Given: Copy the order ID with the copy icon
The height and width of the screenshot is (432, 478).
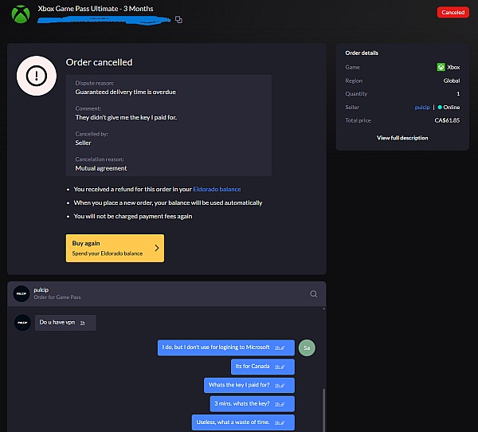Looking at the screenshot, I should pos(178,20).
